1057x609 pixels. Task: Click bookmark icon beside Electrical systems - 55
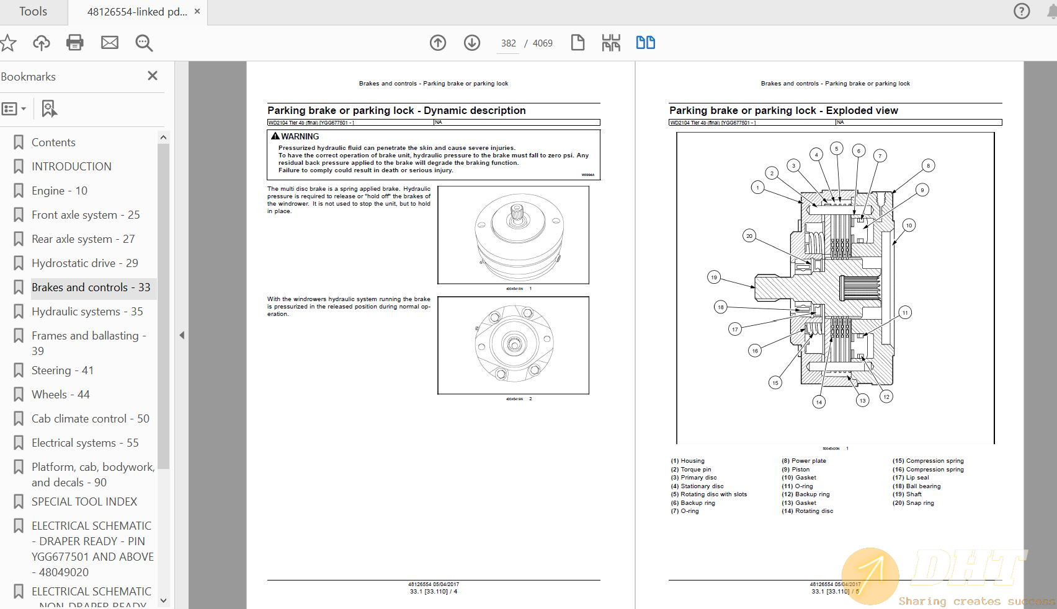(x=19, y=443)
